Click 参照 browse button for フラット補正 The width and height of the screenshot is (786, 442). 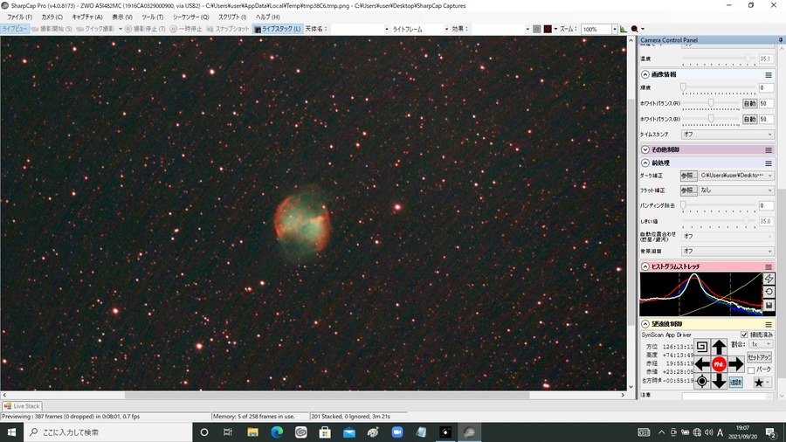tap(688, 190)
